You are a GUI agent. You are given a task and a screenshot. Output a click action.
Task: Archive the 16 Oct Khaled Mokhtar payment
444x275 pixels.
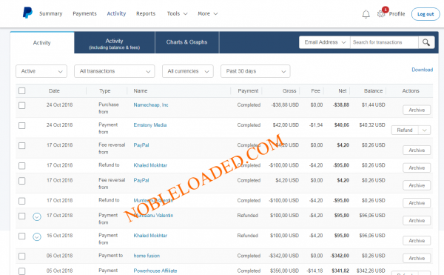417,241
